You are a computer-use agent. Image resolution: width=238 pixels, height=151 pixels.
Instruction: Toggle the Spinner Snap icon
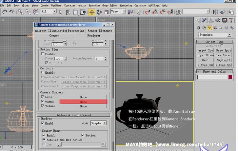click(170, 12)
